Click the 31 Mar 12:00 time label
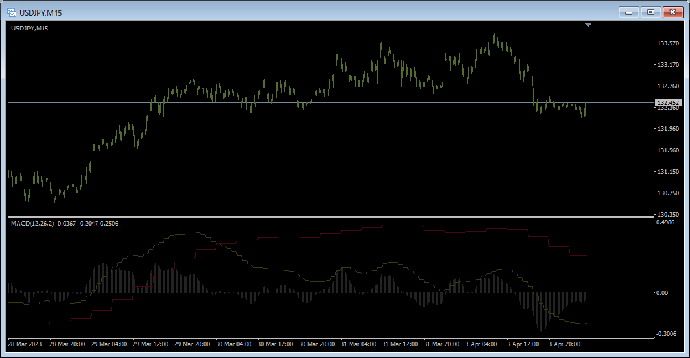 [400, 344]
